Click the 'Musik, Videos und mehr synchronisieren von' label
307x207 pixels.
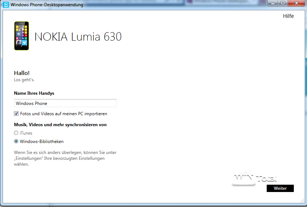point(60,125)
